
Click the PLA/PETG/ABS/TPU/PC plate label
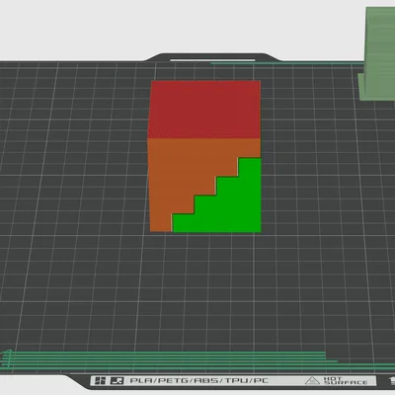pyautogui.click(x=199, y=381)
